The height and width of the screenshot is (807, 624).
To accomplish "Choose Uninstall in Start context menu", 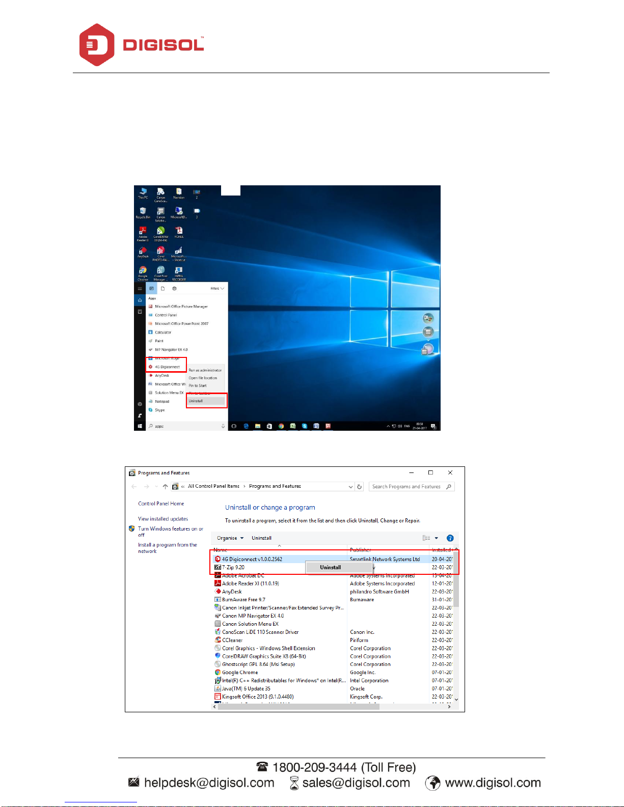I will click(x=206, y=401).
